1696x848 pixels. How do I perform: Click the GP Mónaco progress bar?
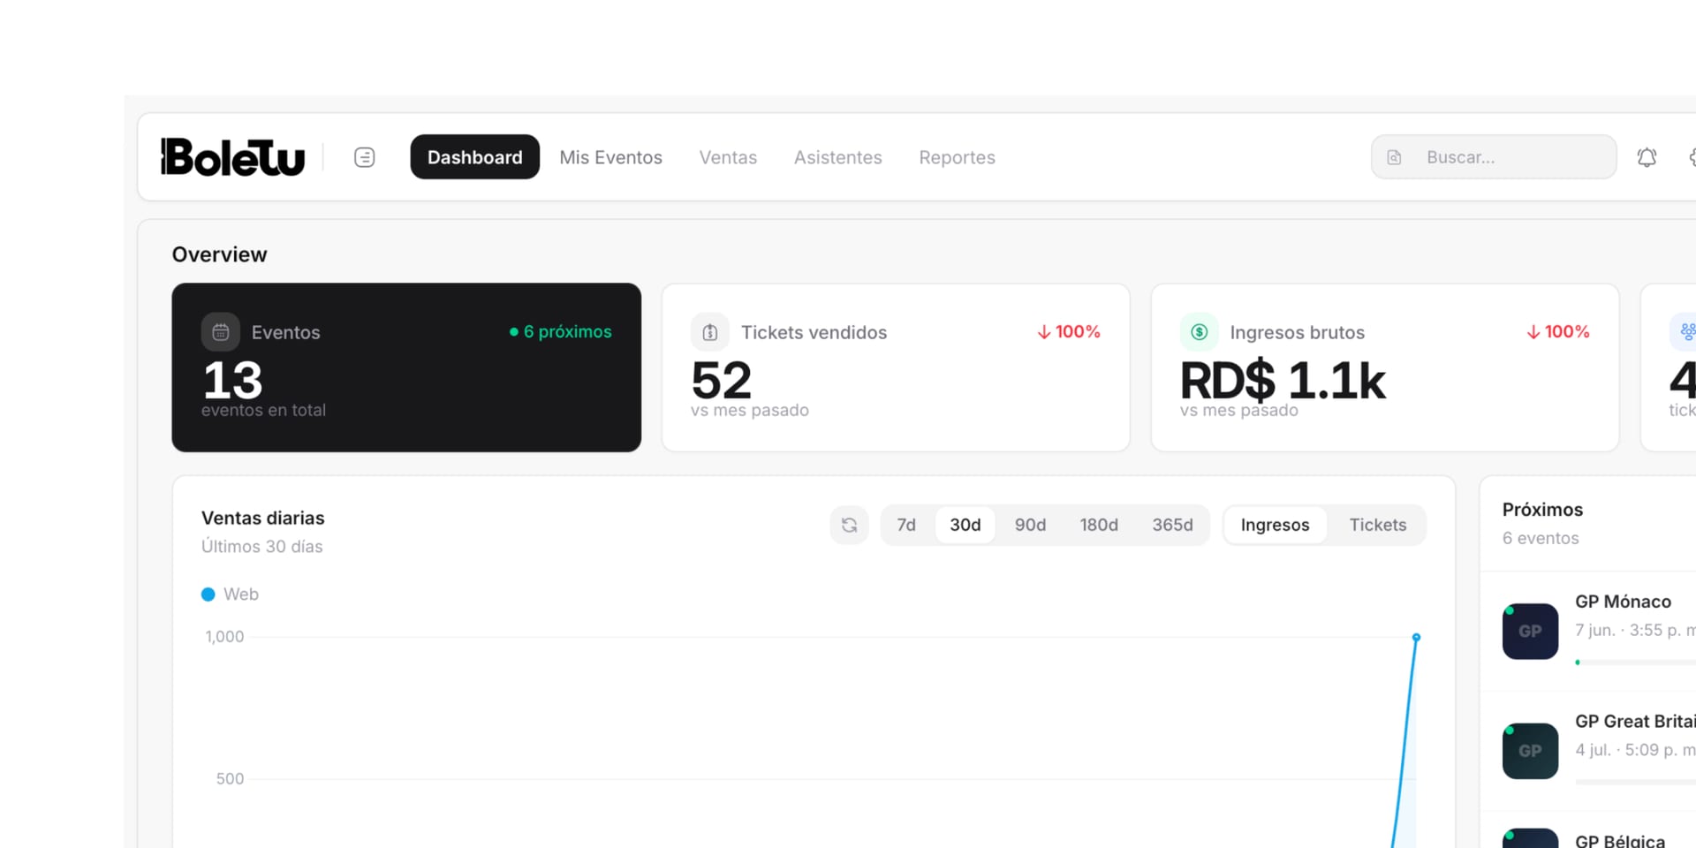click(x=1635, y=662)
